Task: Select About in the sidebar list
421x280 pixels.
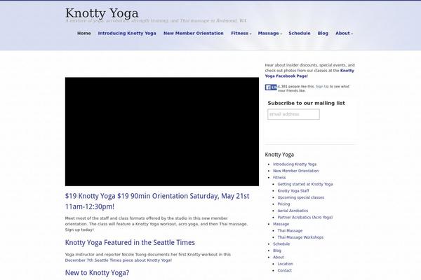Action: [278, 257]
